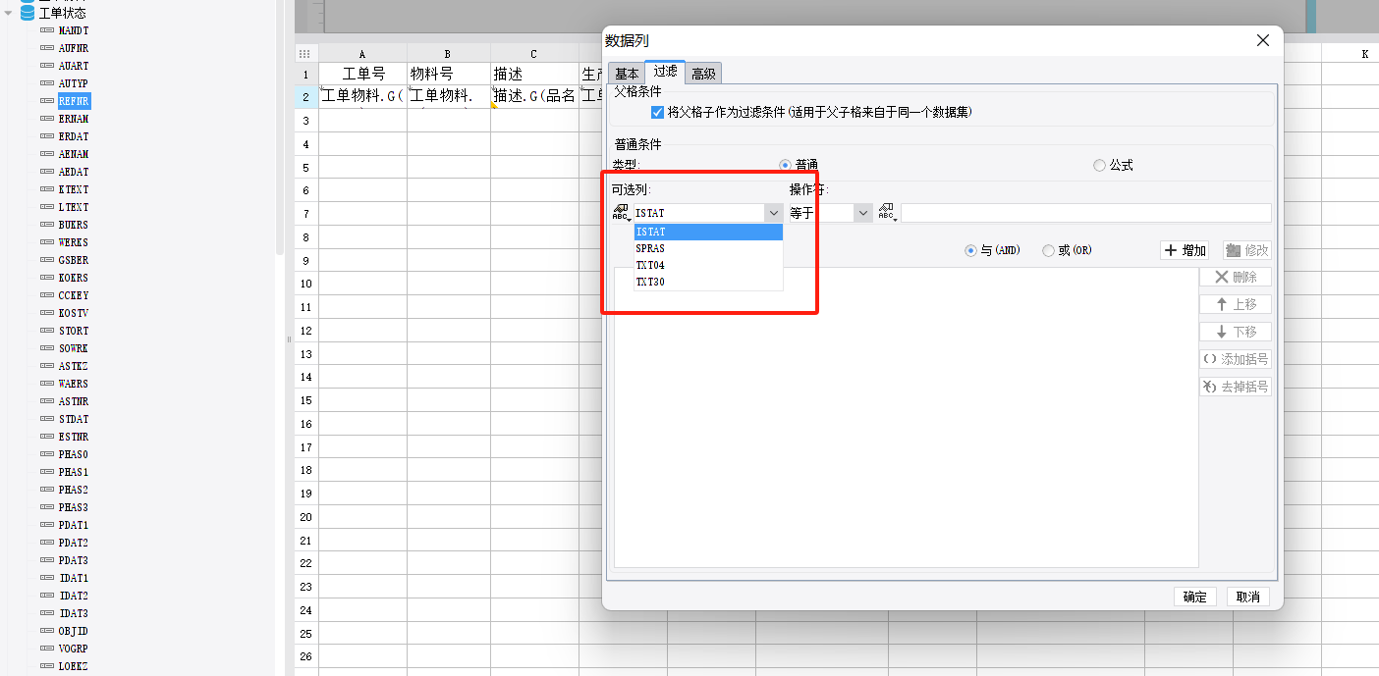
Task: Select the 公式 type radio button
Action: (1099, 166)
